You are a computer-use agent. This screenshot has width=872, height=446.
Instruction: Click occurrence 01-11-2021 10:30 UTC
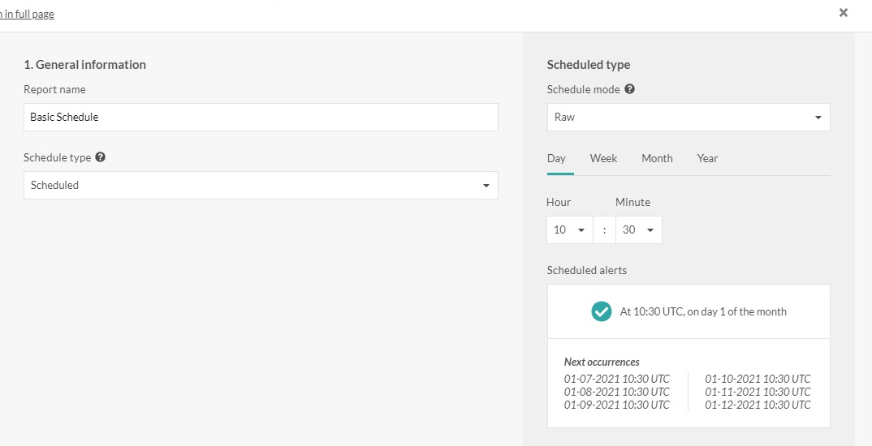[758, 392]
